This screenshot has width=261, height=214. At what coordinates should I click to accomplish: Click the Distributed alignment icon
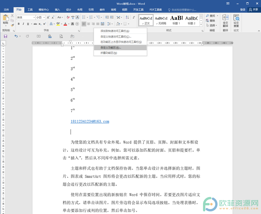point(103,24)
